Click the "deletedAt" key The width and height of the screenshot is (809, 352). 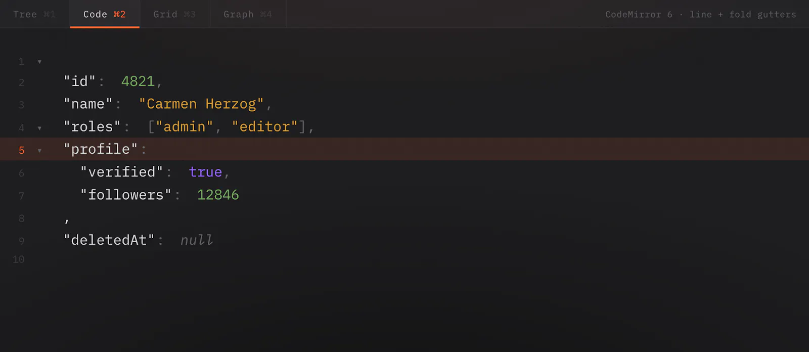pyautogui.click(x=109, y=240)
